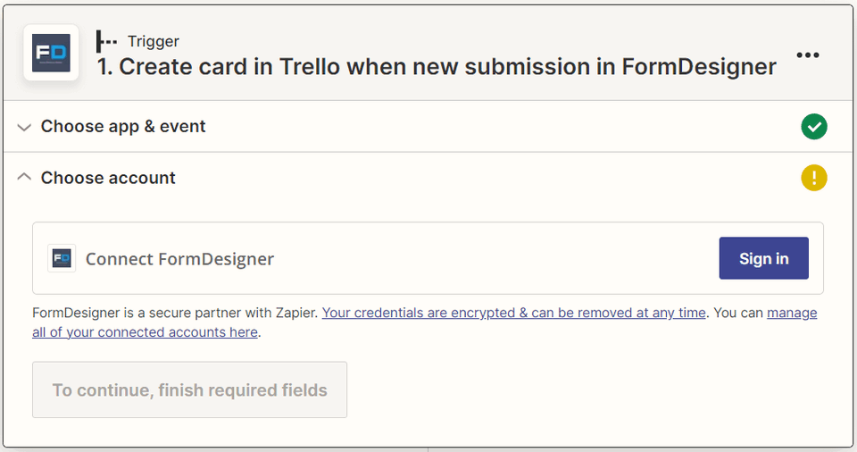Click the disabled continue button
The width and height of the screenshot is (857, 452).
[x=189, y=389]
